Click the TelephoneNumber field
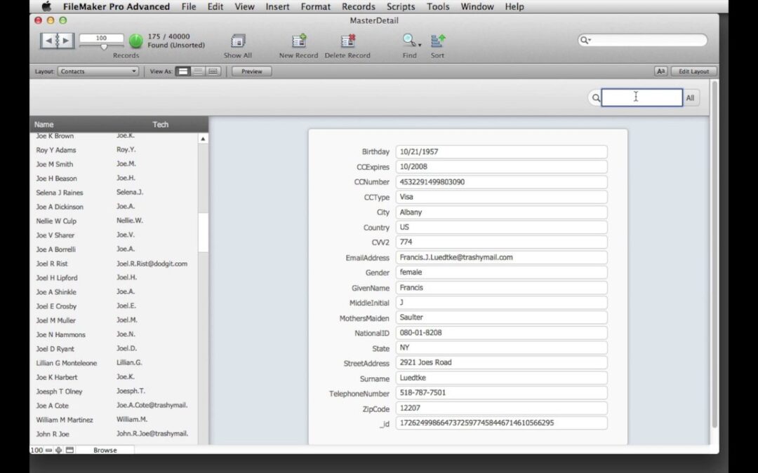 (x=501, y=393)
